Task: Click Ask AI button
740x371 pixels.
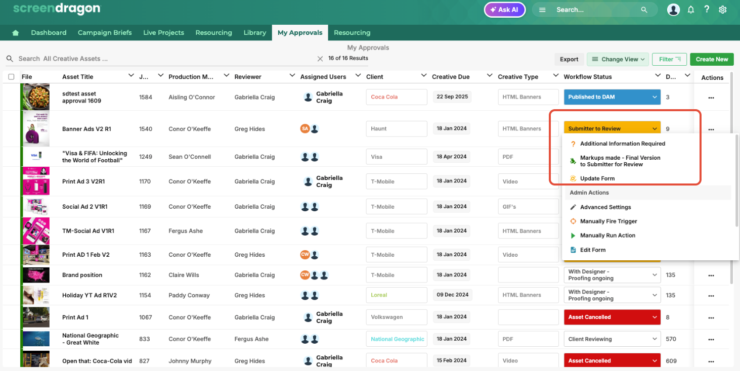Action: tap(505, 10)
